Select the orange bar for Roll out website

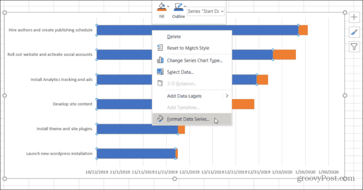284,54
